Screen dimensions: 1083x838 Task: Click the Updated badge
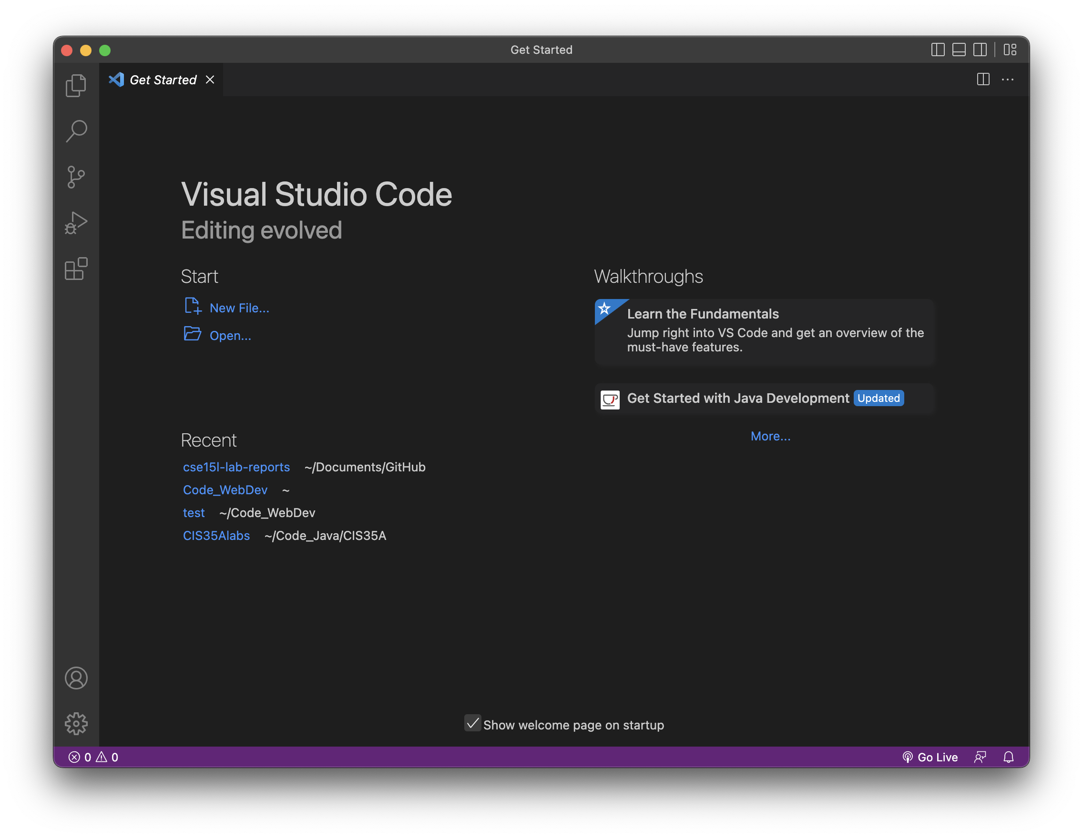click(879, 398)
